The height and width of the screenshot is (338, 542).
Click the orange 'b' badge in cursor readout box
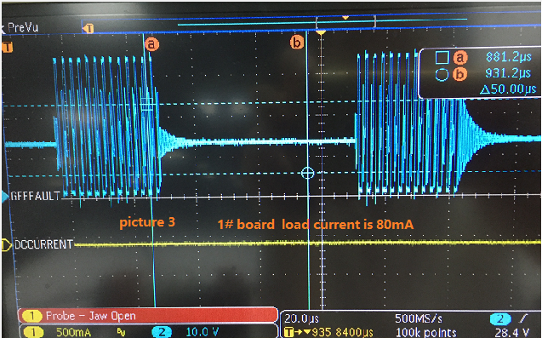[459, 74]
